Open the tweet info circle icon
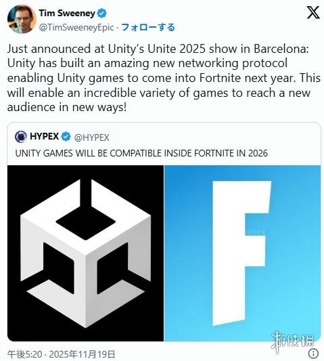Screen dimensions: 324x361 [313, 353]
